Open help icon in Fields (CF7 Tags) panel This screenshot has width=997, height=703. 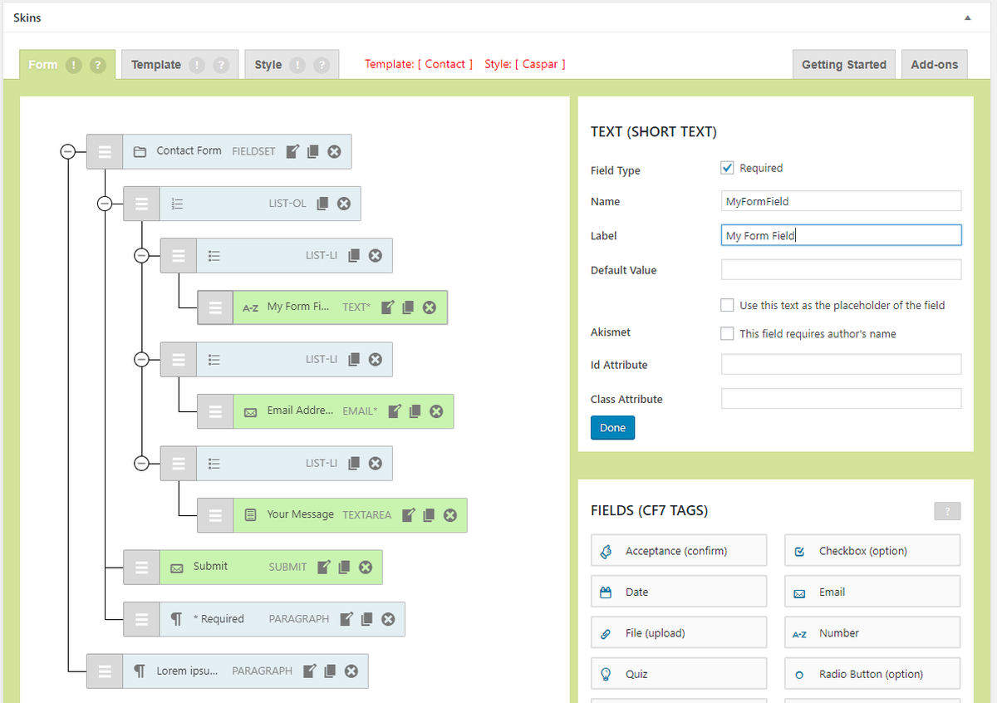[x=947, y=511]
